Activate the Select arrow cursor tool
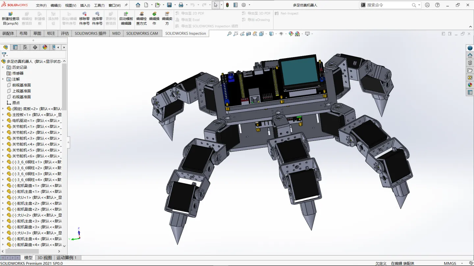 coord(216,5)
